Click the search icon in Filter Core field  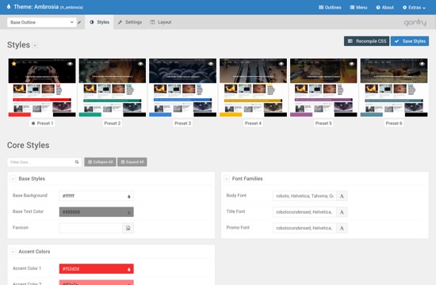coord(77,162)
